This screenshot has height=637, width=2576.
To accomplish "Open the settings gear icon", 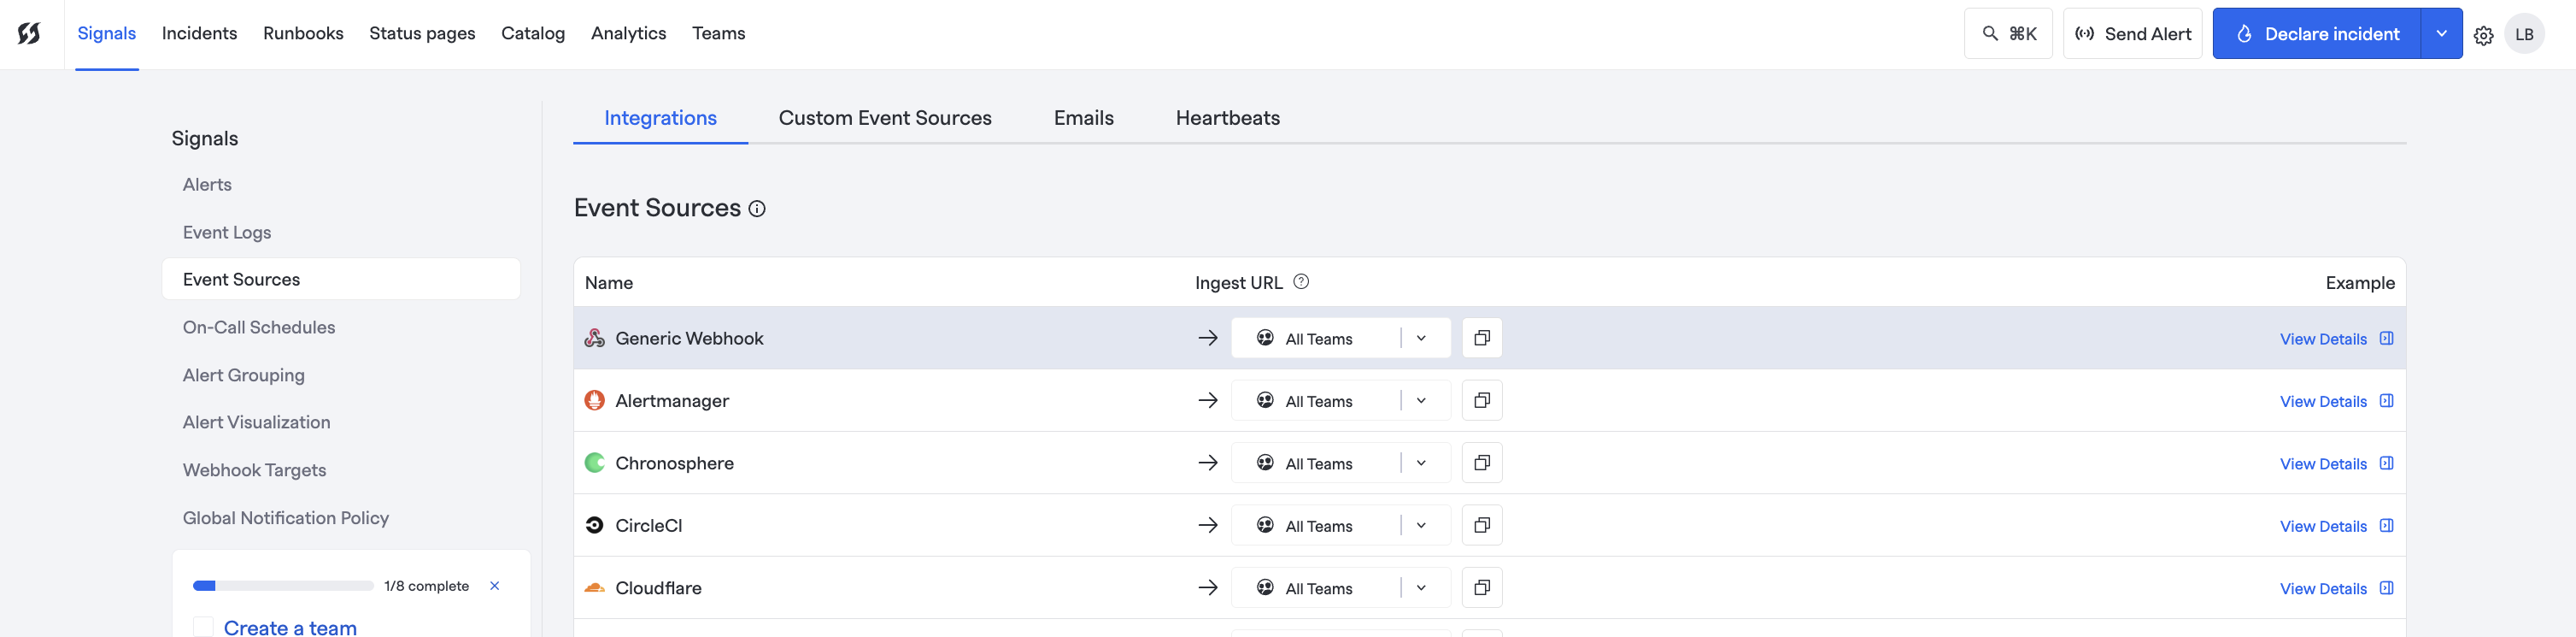I will point(2483,35).
